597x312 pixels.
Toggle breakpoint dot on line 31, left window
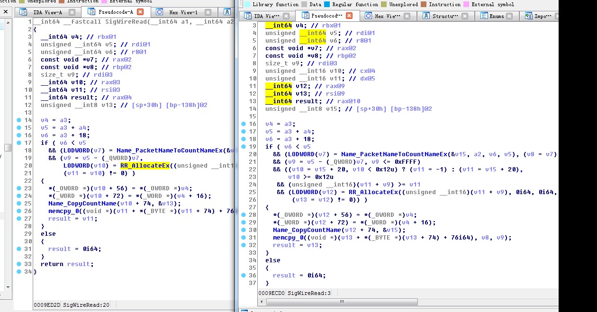[19, 249]
